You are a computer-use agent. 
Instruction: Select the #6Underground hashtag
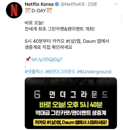tap(94, 72)
